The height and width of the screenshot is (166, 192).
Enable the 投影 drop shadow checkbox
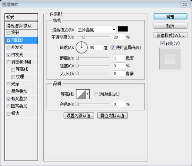coord(8,33)
